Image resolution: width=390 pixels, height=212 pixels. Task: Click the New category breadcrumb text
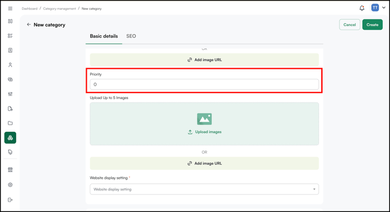[x=91, y=9]
